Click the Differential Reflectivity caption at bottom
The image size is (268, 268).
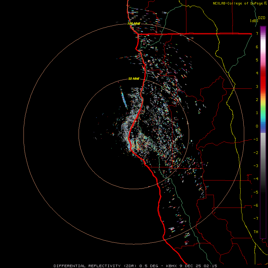(x=135, y=266)
